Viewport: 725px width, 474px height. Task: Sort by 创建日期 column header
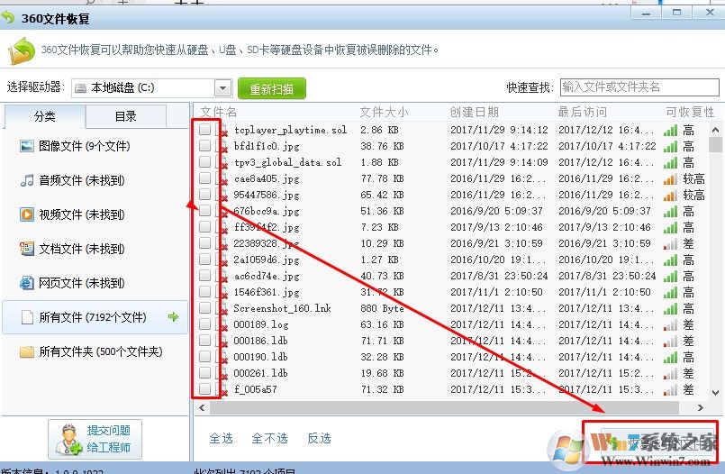[x=475, y=112]
